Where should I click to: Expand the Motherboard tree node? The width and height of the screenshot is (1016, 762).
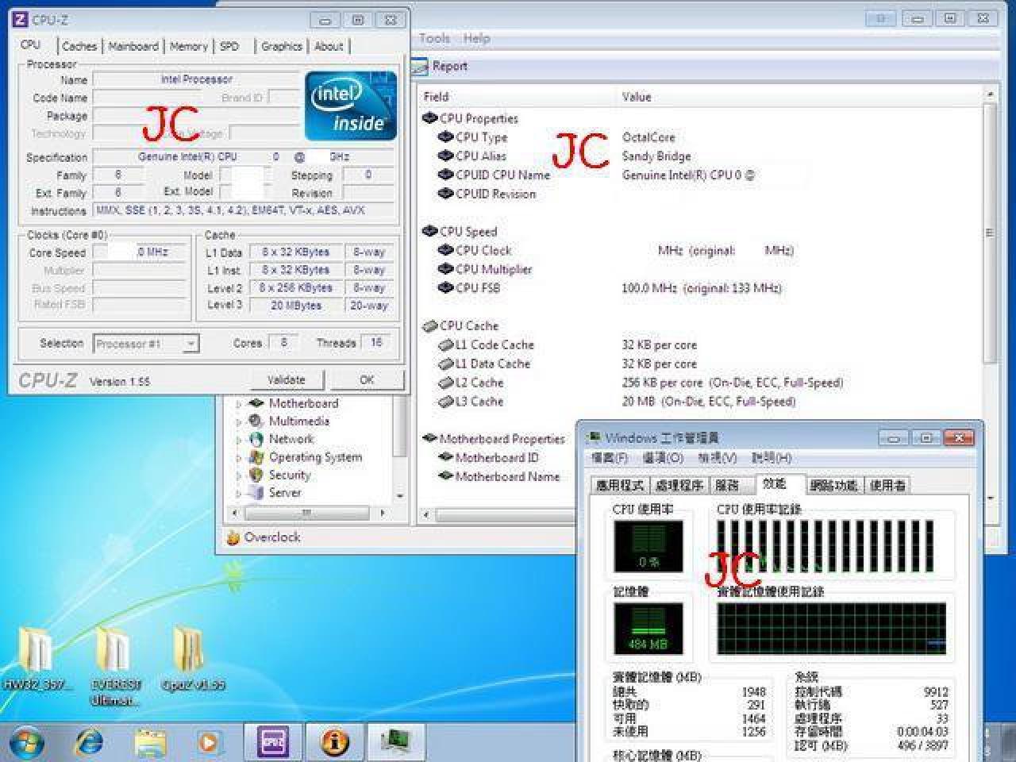click(238, 404)
